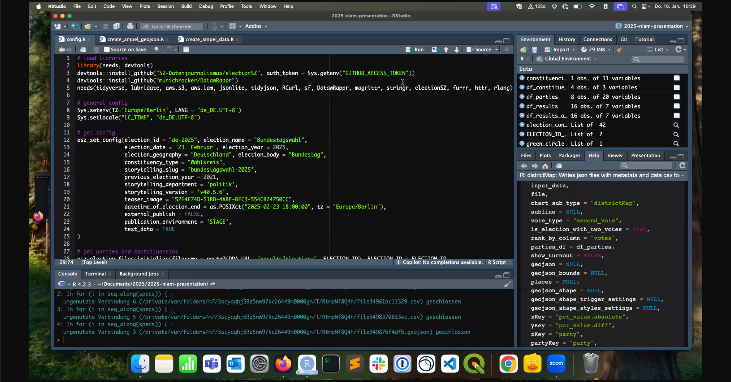This screenshot has height=382, width=731.
Task: Go to previous section up arrow
Action: [446, 50]
